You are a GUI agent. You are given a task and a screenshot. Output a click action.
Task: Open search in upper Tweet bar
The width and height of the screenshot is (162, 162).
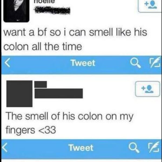pyautogui.click(x=136, y=63)
